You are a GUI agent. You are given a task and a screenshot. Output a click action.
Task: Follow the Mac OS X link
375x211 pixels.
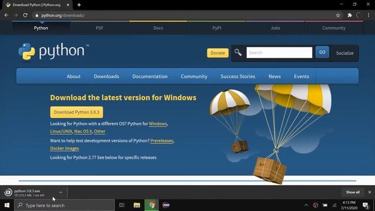[x=83, y=131]
